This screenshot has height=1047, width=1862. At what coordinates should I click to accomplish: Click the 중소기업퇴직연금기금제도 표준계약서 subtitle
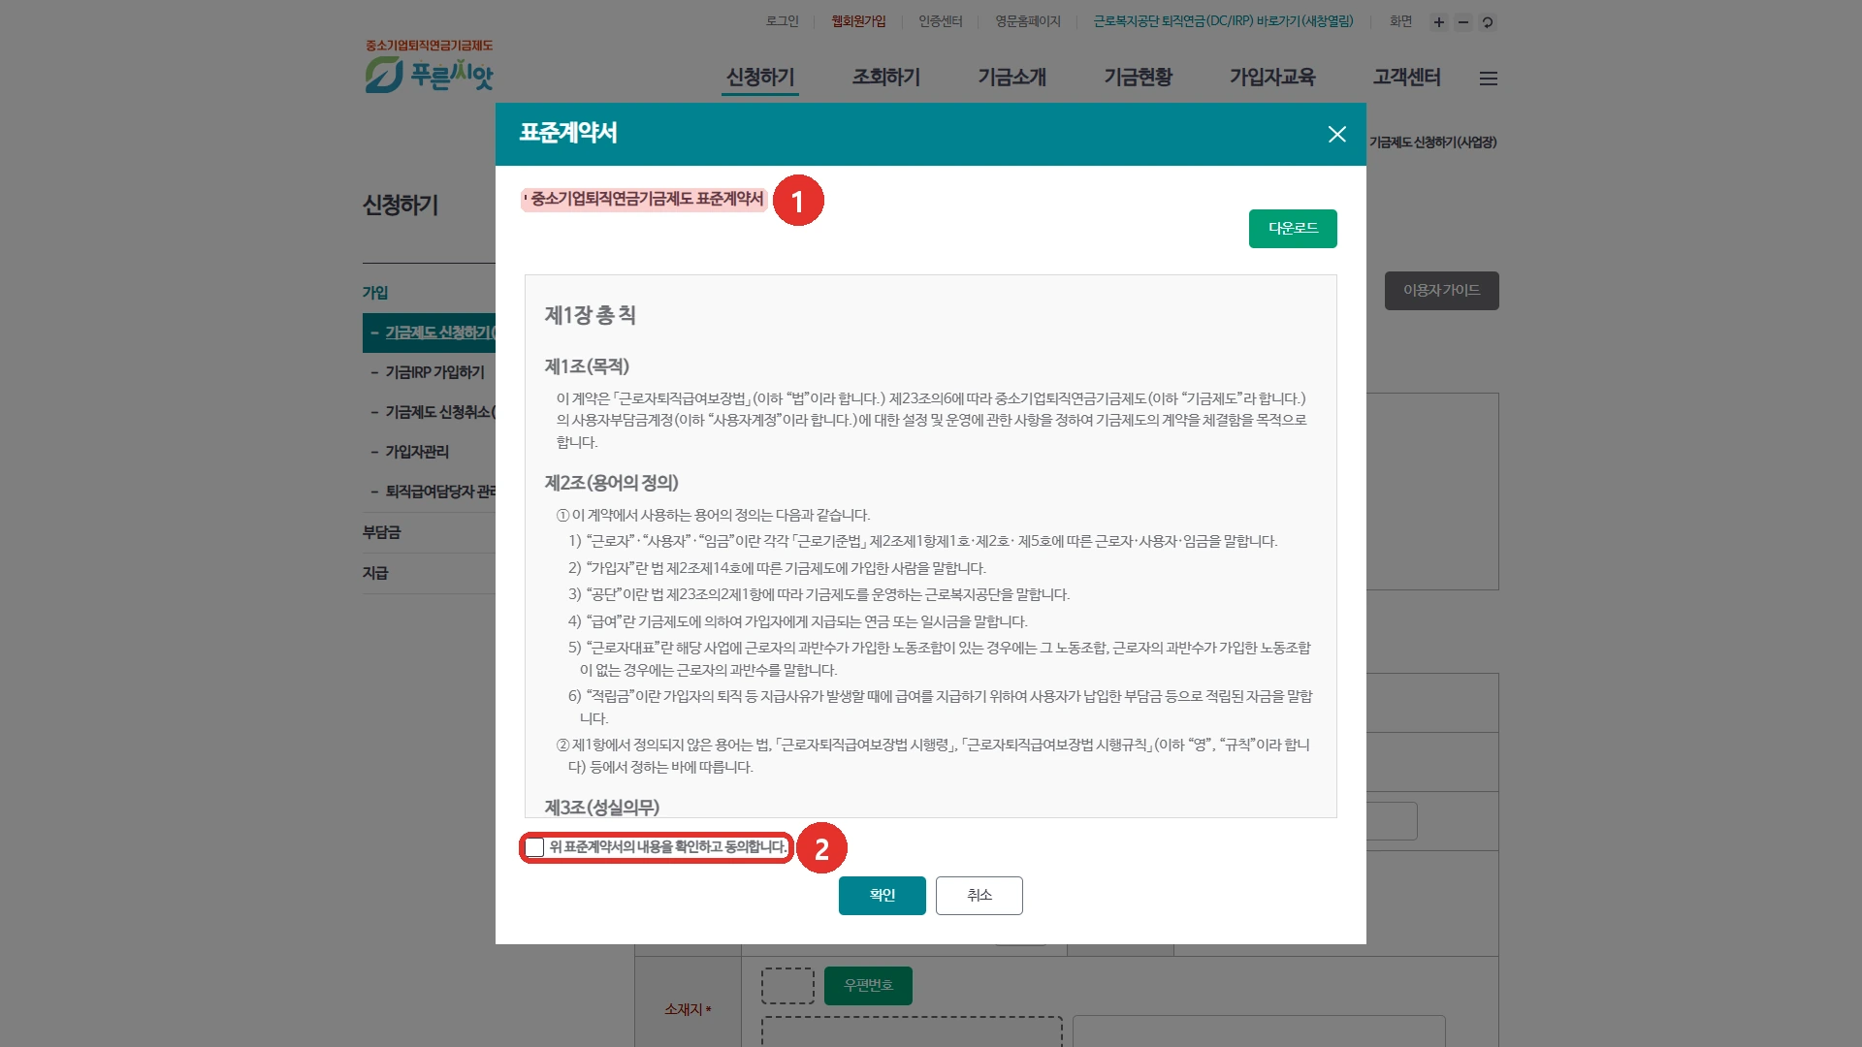pyautogui.click(x=647, y=199)
